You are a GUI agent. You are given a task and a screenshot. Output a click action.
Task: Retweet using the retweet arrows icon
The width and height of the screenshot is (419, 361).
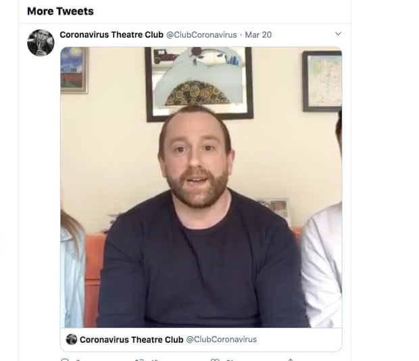click(x=139, y=360)
